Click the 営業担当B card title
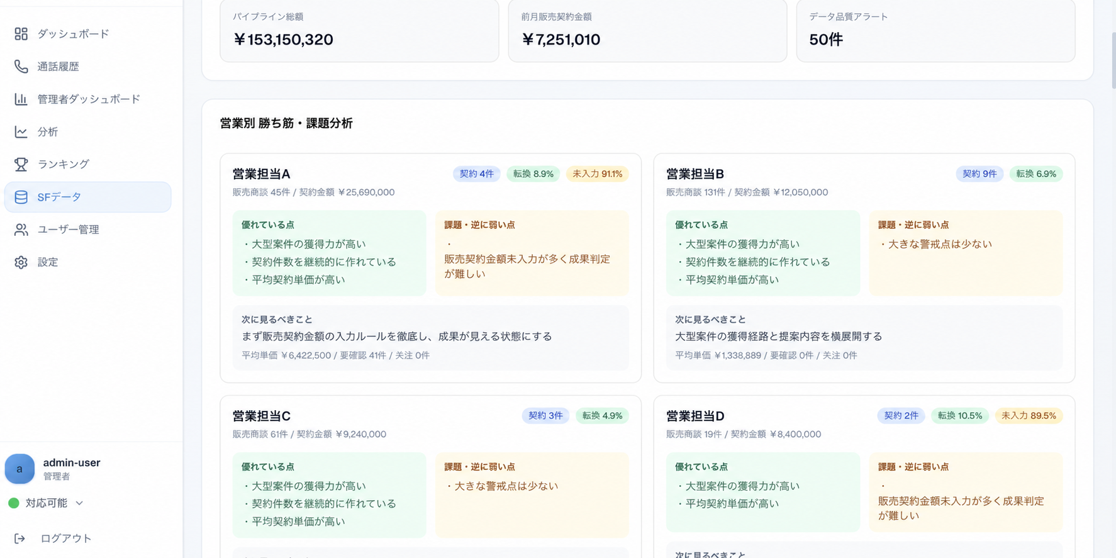Viewport: 1116px width, 558px height. [695, 174]
